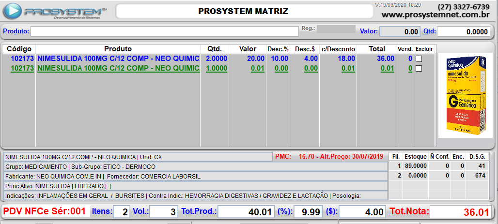Click the Desc.% column header

(x=278, y=49)
